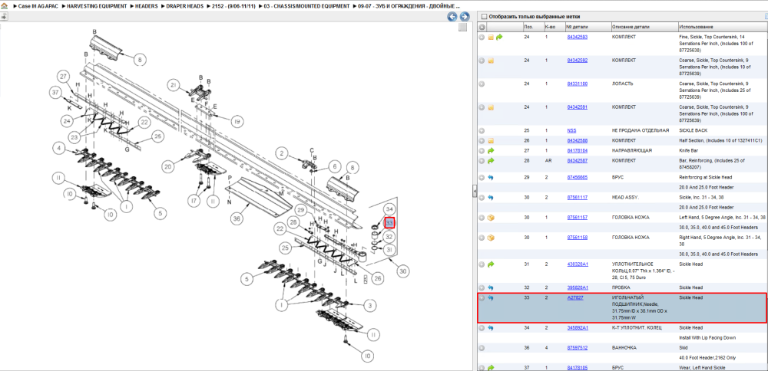This screenshot has height=371, width=768.
Task: Open part number link A27827
Action: pyautogui.click(x=575, y=297)
